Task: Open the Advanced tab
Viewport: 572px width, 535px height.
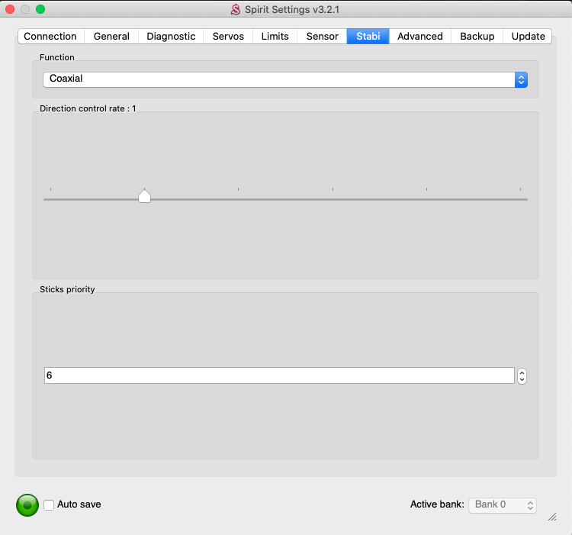Action: (x=419, y=36)
